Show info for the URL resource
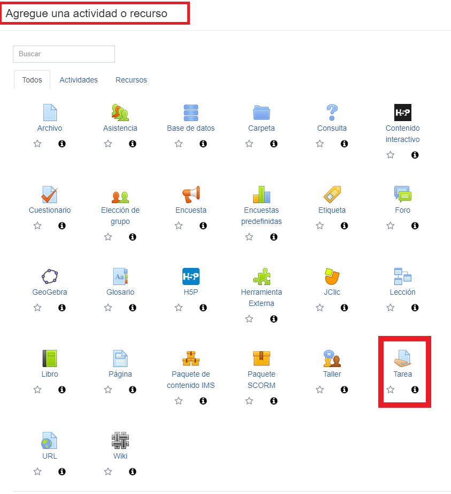Viewport: 451px width, 494px height. tap(62, 471)
